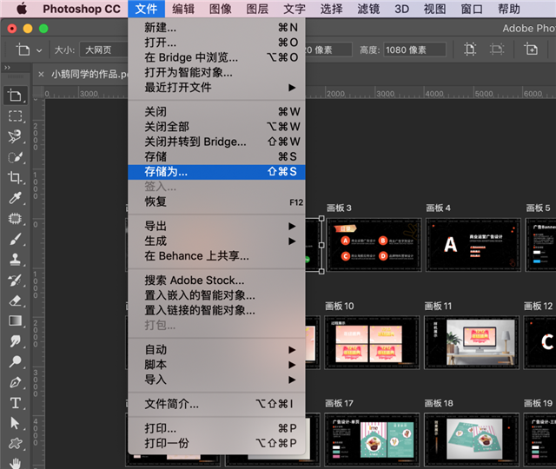Choose 打印一份 menu entry
The height and width of the screenshot is (469, 556).
216,443
